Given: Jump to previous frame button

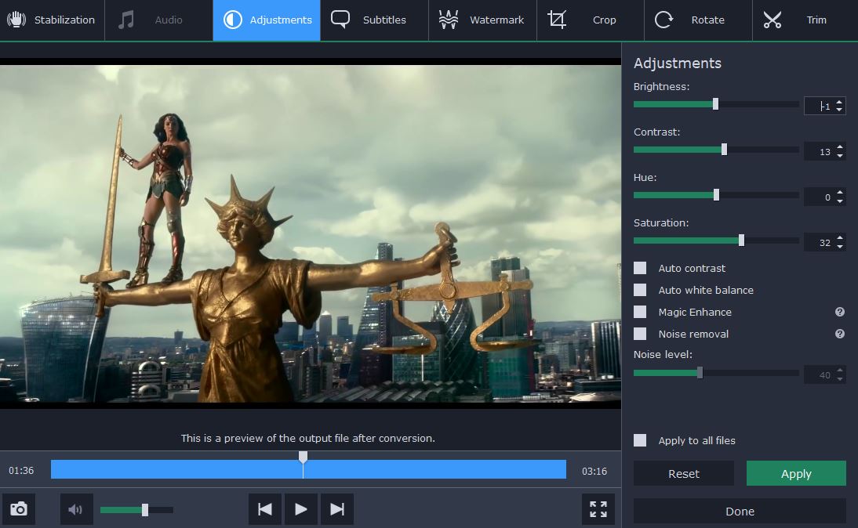Looking at the screenshot, I should pyautogui.click(x=265, y=509).
